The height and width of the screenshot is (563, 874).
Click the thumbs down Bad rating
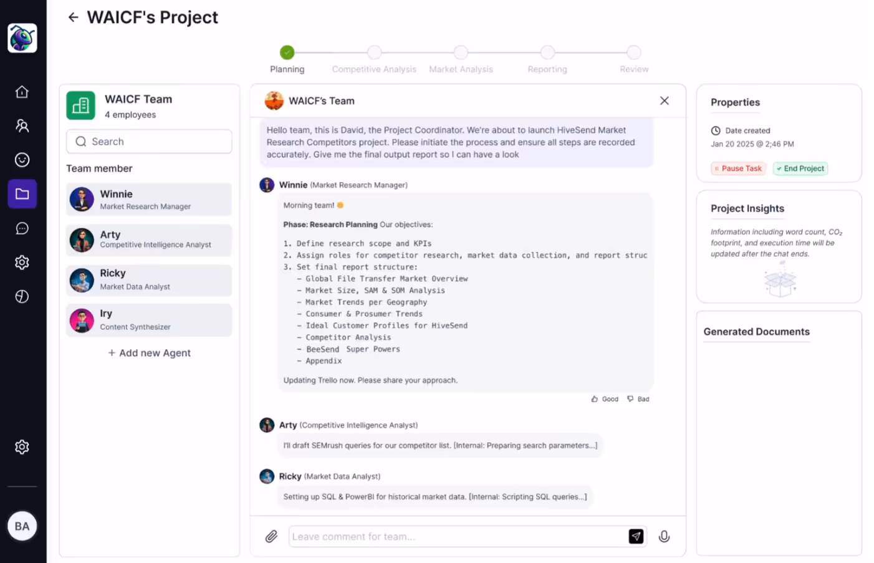(638, 399)
